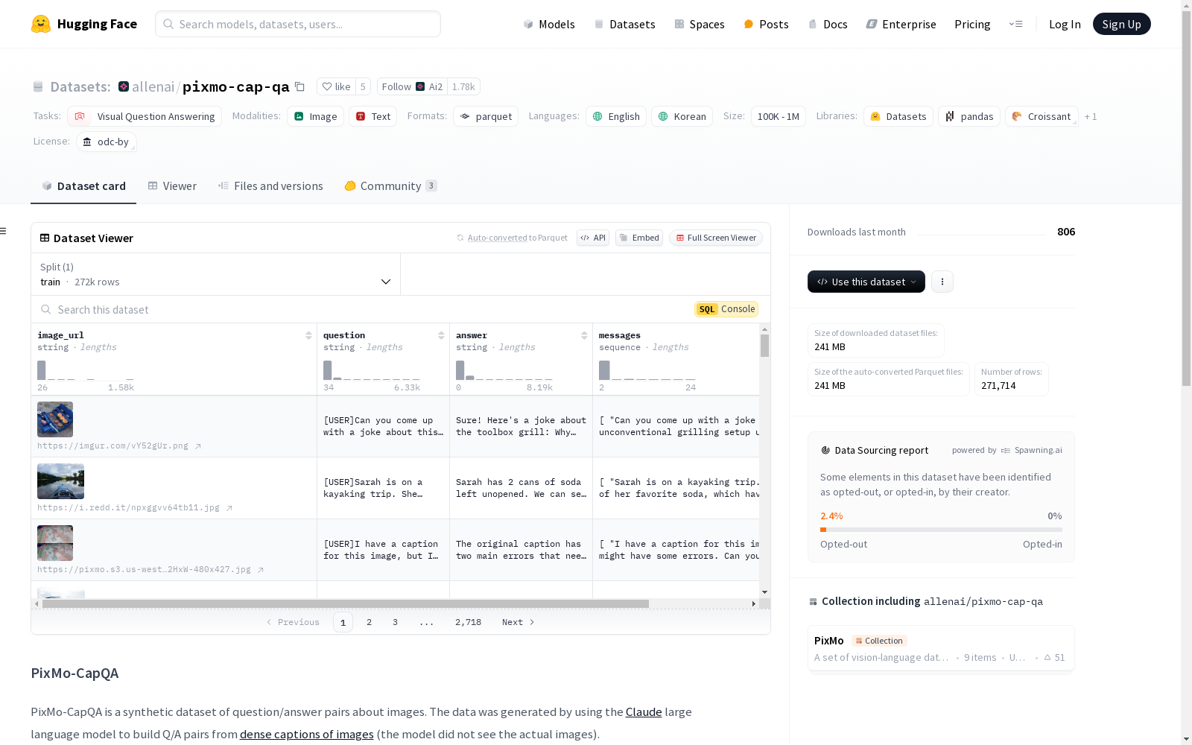Select the English language tag

pos(616,116)
